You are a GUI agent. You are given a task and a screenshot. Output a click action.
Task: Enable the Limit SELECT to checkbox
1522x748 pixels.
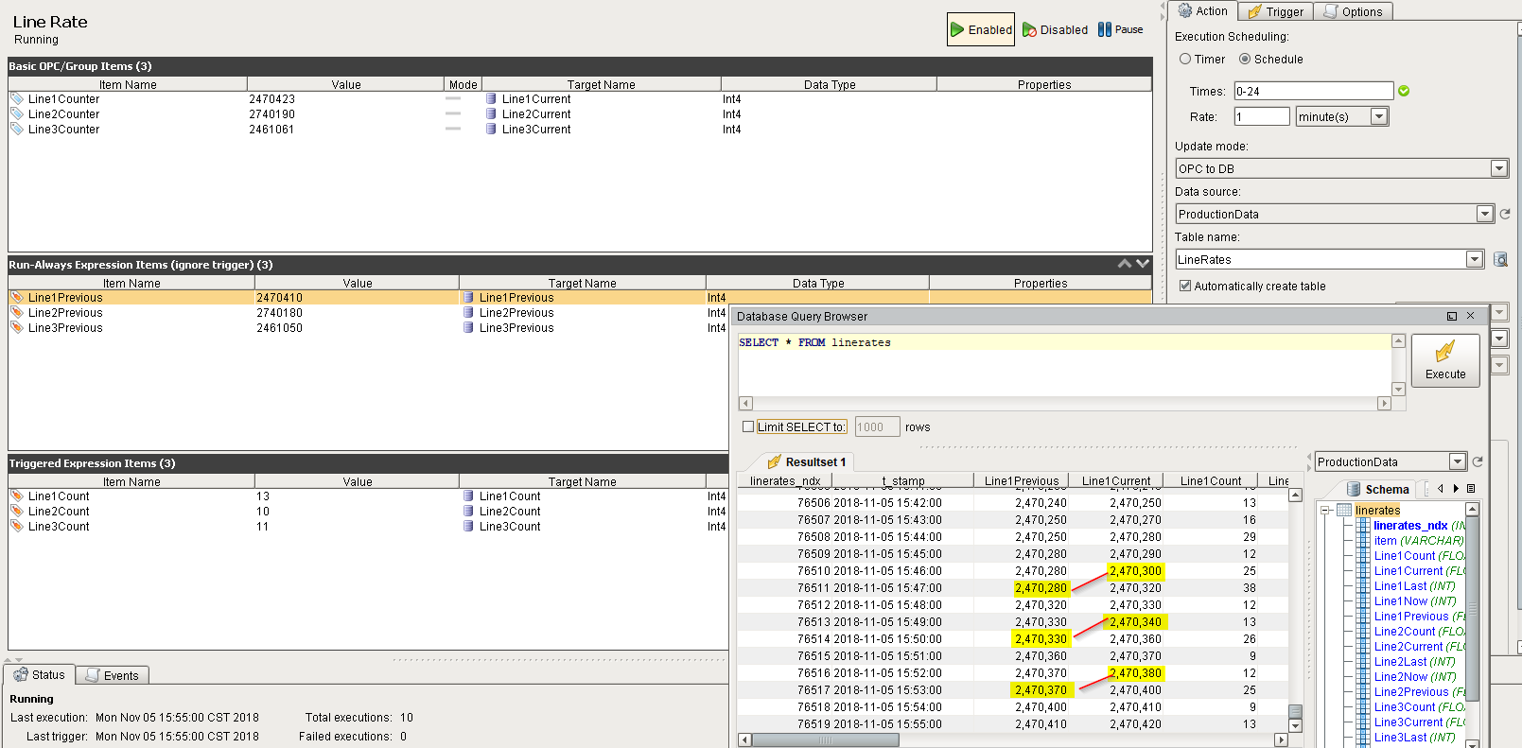748,427
